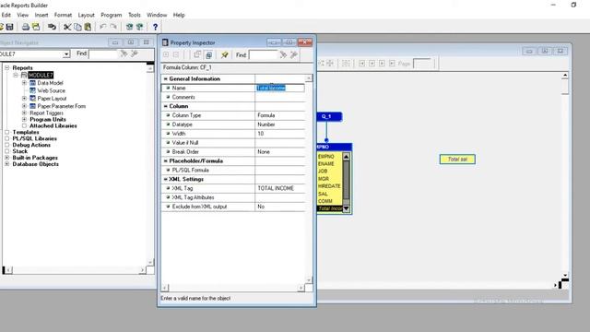Click the Data Model node icon

pos(33,83)
